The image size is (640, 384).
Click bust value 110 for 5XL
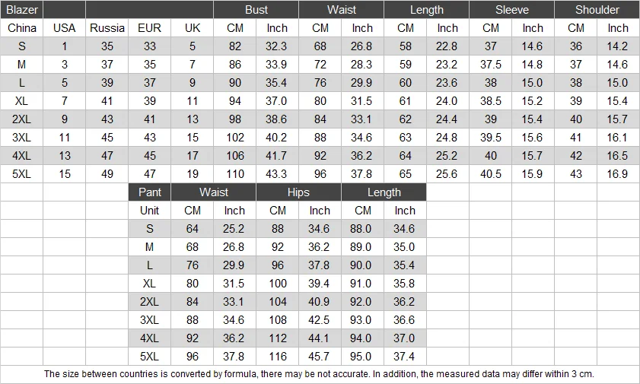[234, 174]
